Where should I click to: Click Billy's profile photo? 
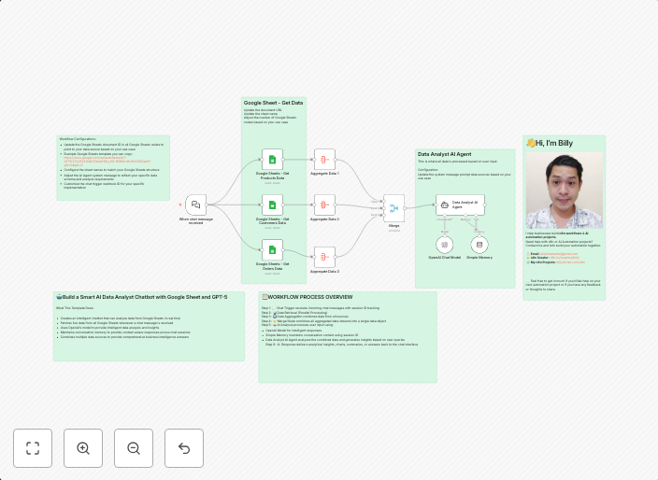pyautogui.click(x=564, y=191)
